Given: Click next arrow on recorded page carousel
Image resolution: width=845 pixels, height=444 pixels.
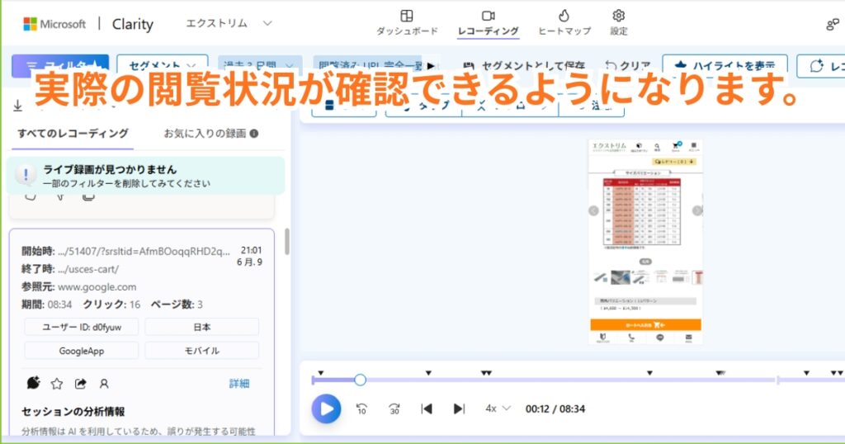Looking at the screenshot, I should click(x=696, y=210).
